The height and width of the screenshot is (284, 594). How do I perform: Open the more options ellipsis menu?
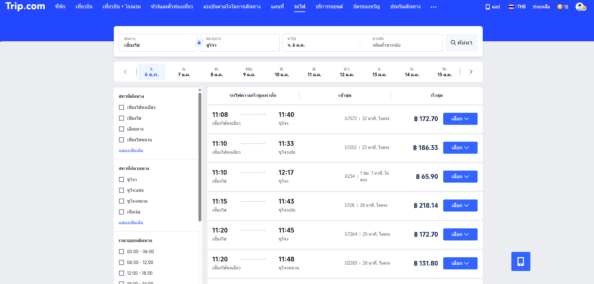(x=433, y=7)
